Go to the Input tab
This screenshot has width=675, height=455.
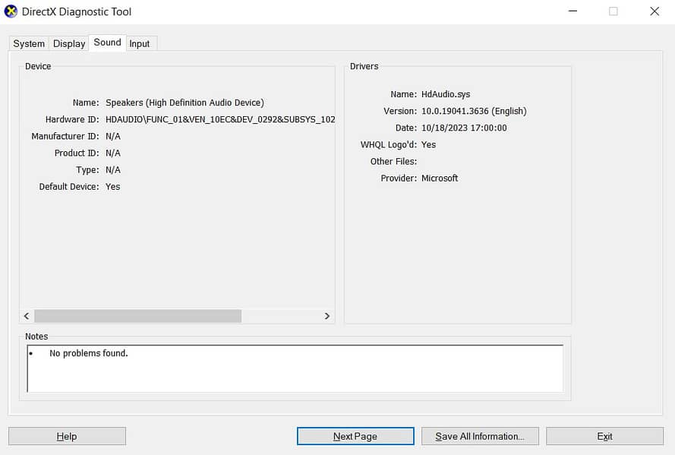point(140,44)
